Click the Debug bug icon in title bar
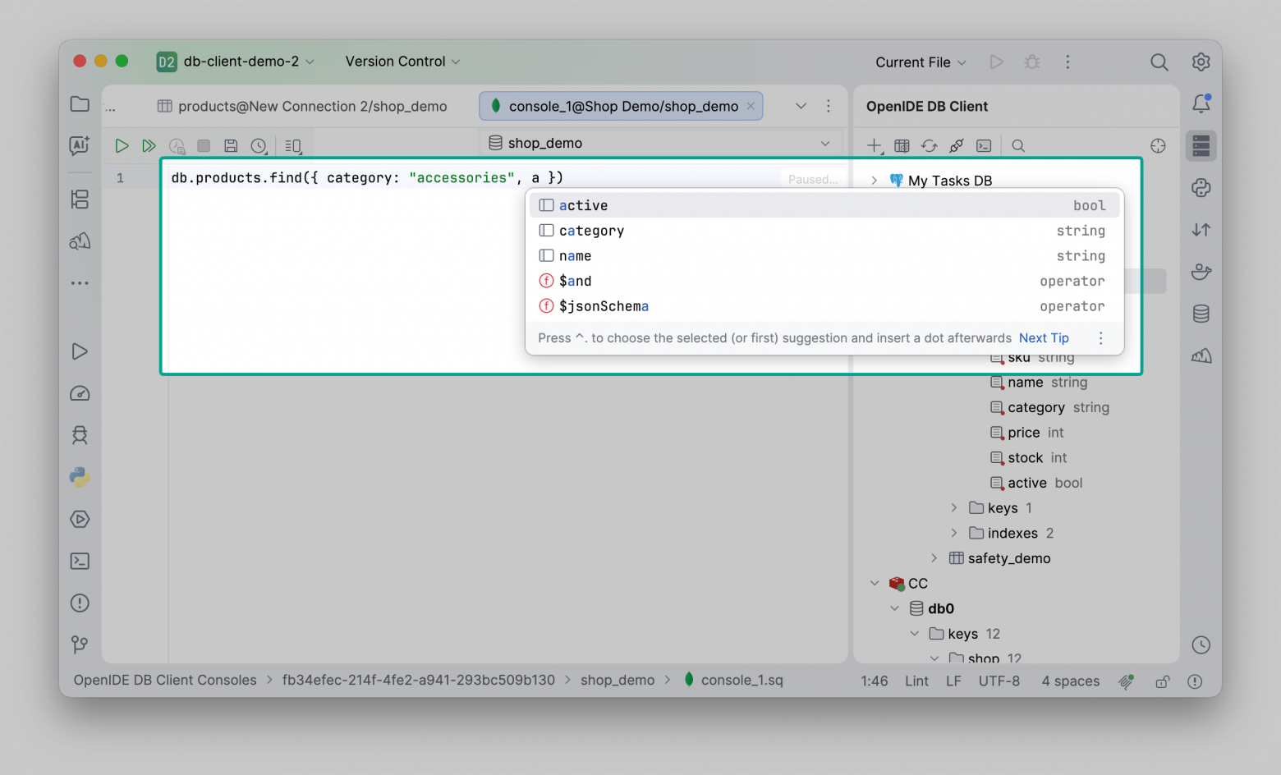Screen dimensions: 1281x775 point(1032,62)
